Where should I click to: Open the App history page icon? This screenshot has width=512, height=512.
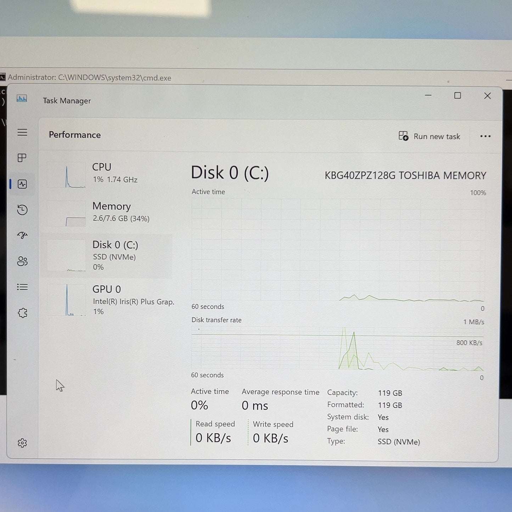(x=22, y=210)
